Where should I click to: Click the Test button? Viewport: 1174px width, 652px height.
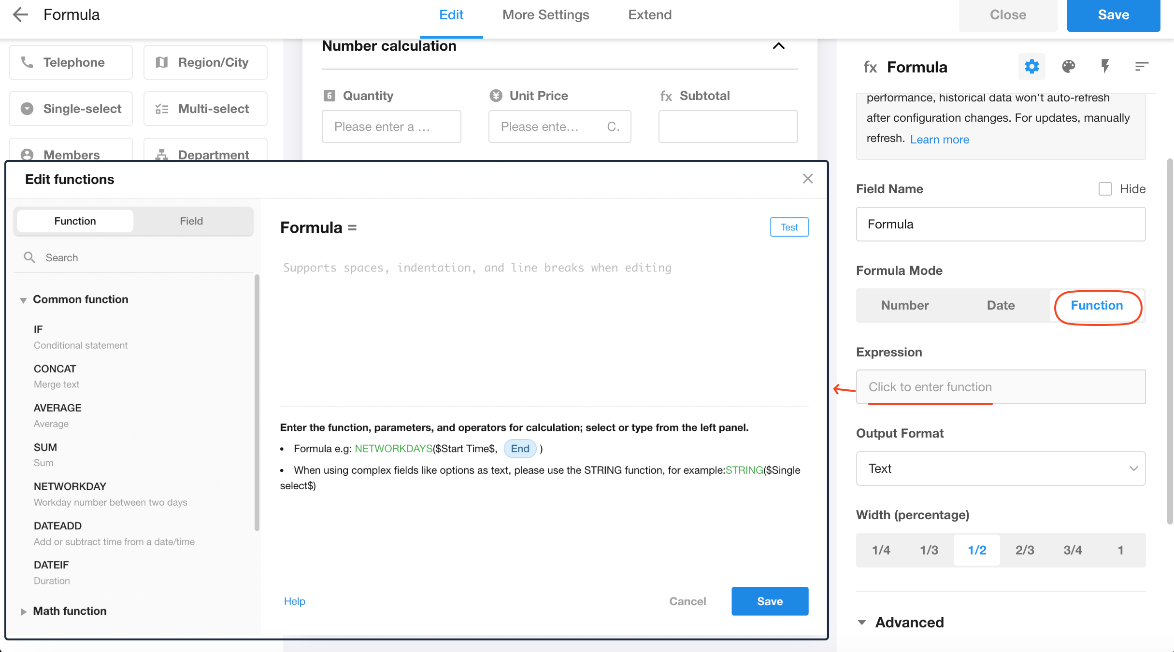pyautogui.click(x=789, y=227)
